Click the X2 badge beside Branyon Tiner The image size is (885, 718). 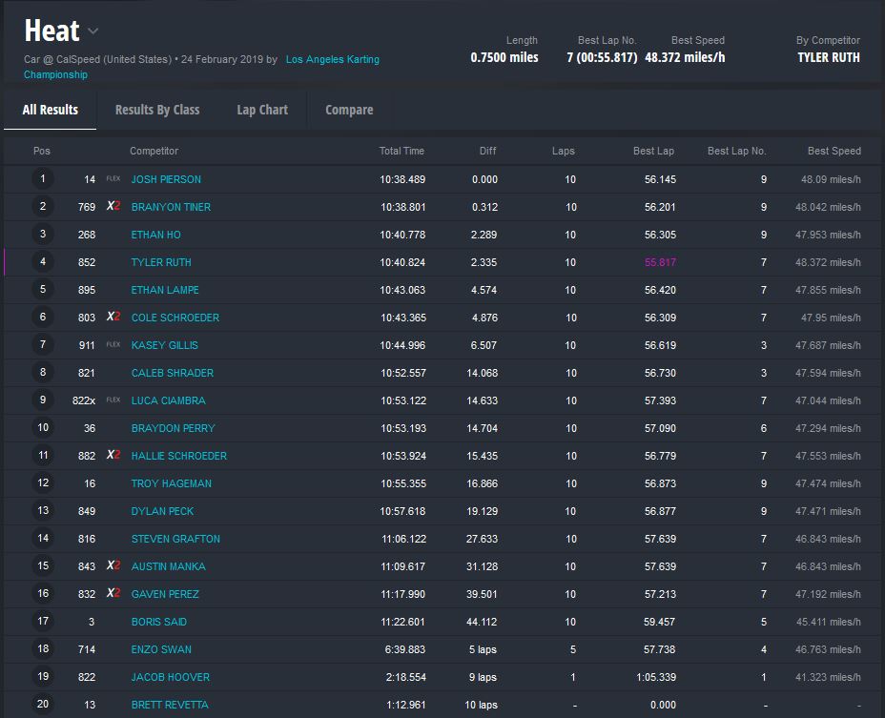(x=113, y=207)
